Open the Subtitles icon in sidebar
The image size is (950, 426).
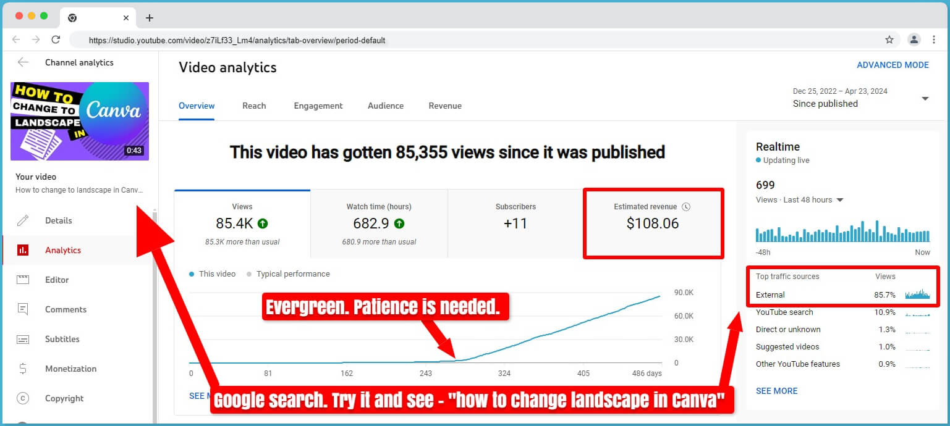coord(23,339)
